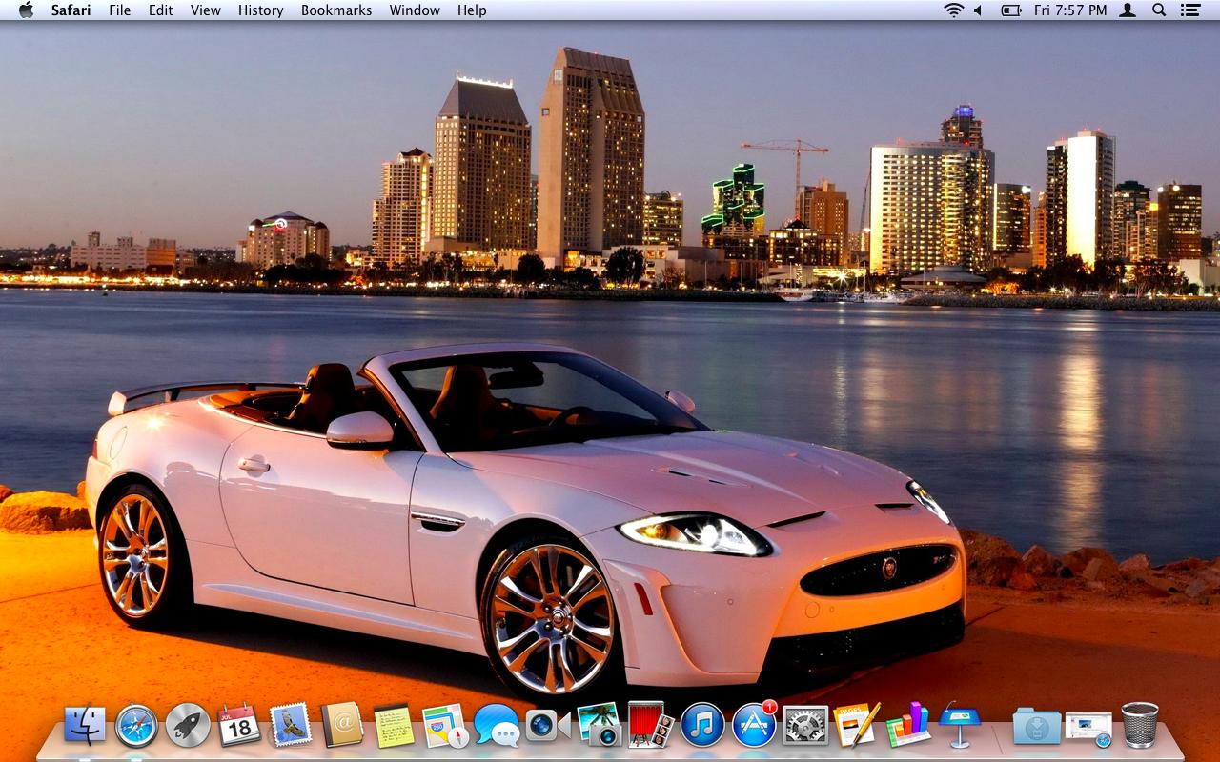Open Launchpad rocket icon

[188, 725]
